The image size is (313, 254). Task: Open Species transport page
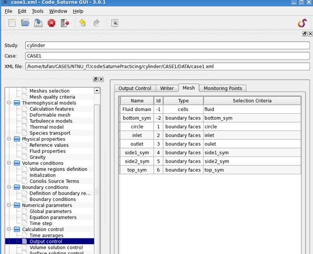tap(50, 133)
